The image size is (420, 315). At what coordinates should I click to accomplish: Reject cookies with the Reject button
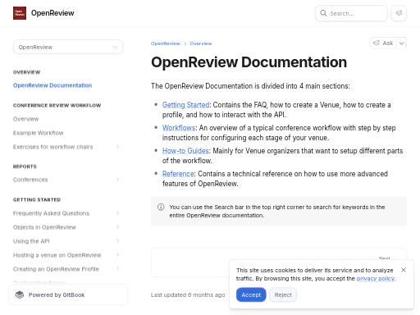283,294
